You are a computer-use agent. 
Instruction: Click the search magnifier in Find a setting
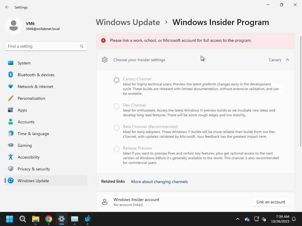82,46
